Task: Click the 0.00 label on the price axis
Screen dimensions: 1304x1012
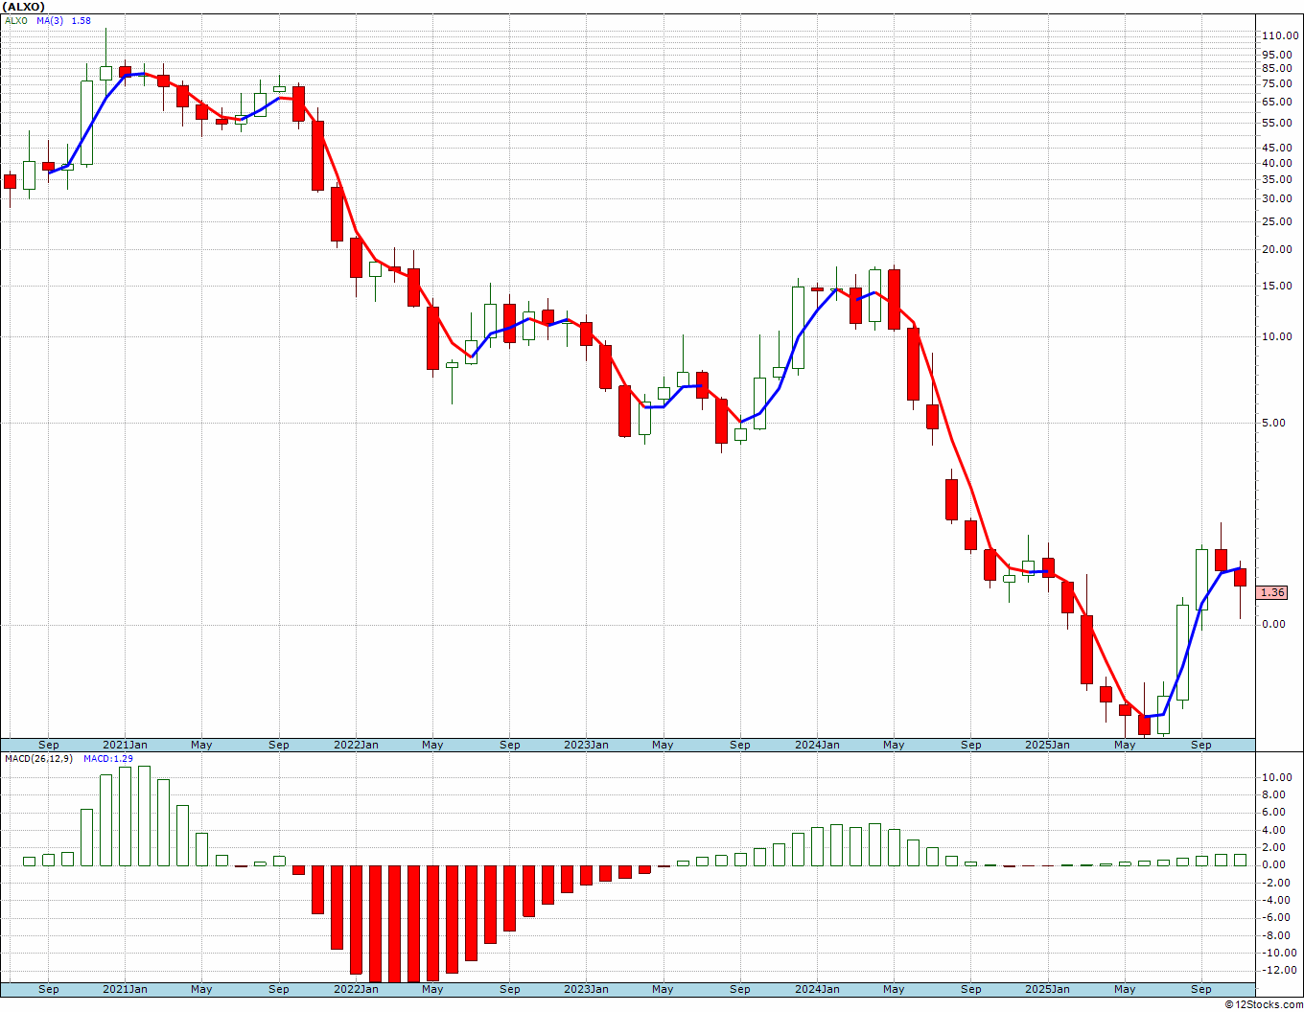Action: 1274,624
